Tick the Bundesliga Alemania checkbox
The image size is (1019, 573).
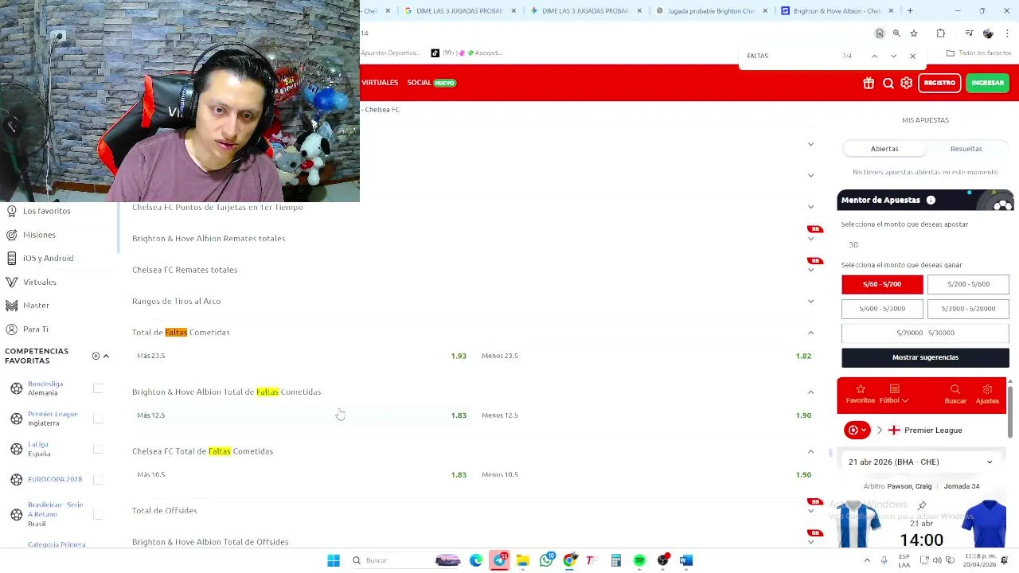click(x=98, y=388)
